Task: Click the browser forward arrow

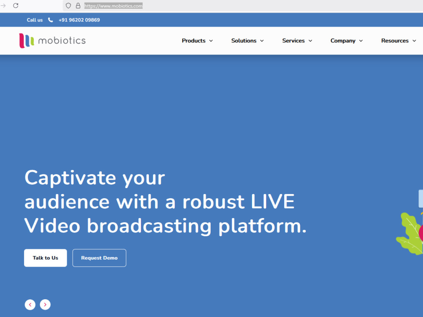Action: pos(3,5)
